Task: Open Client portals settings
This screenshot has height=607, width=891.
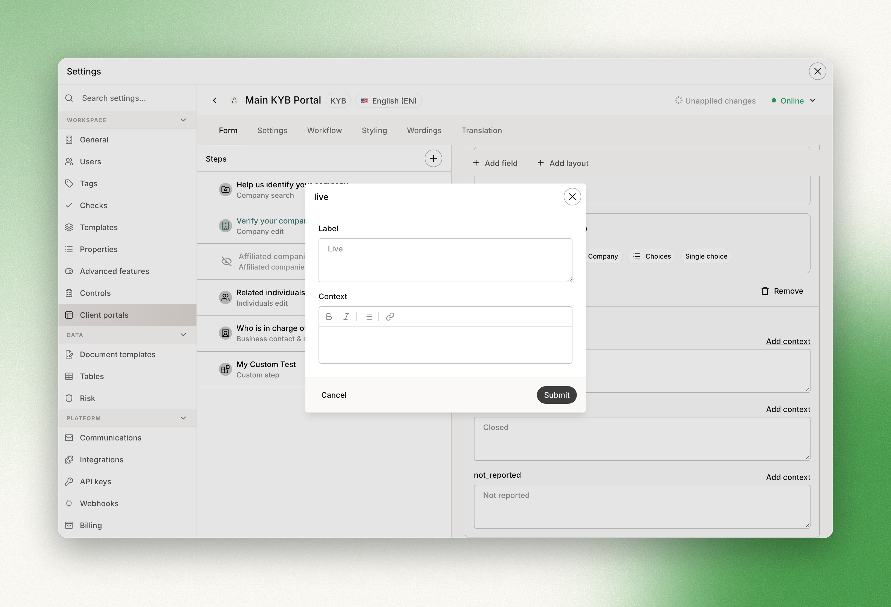Action: [127, 315]
